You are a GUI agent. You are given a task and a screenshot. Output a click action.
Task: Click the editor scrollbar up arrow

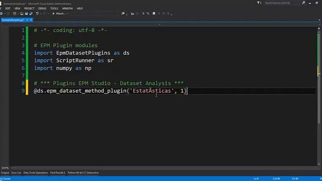[x=319, y=32]
